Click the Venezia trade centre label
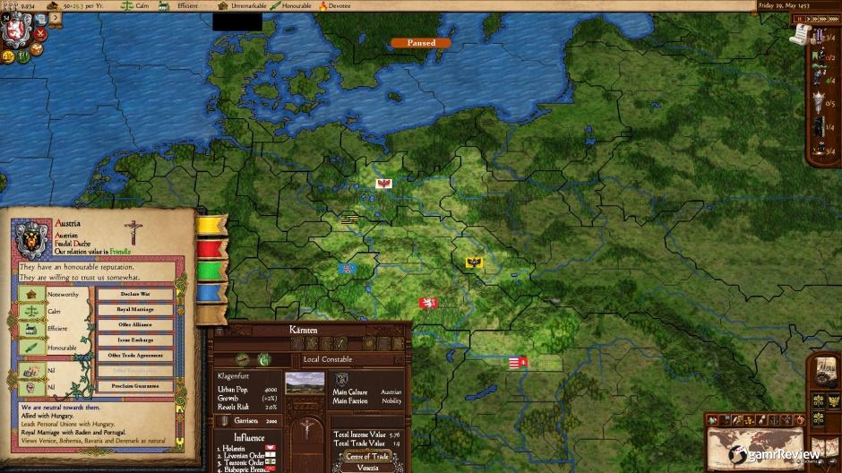The height and width of the screenshot is (473, 842). coord(367,468)
